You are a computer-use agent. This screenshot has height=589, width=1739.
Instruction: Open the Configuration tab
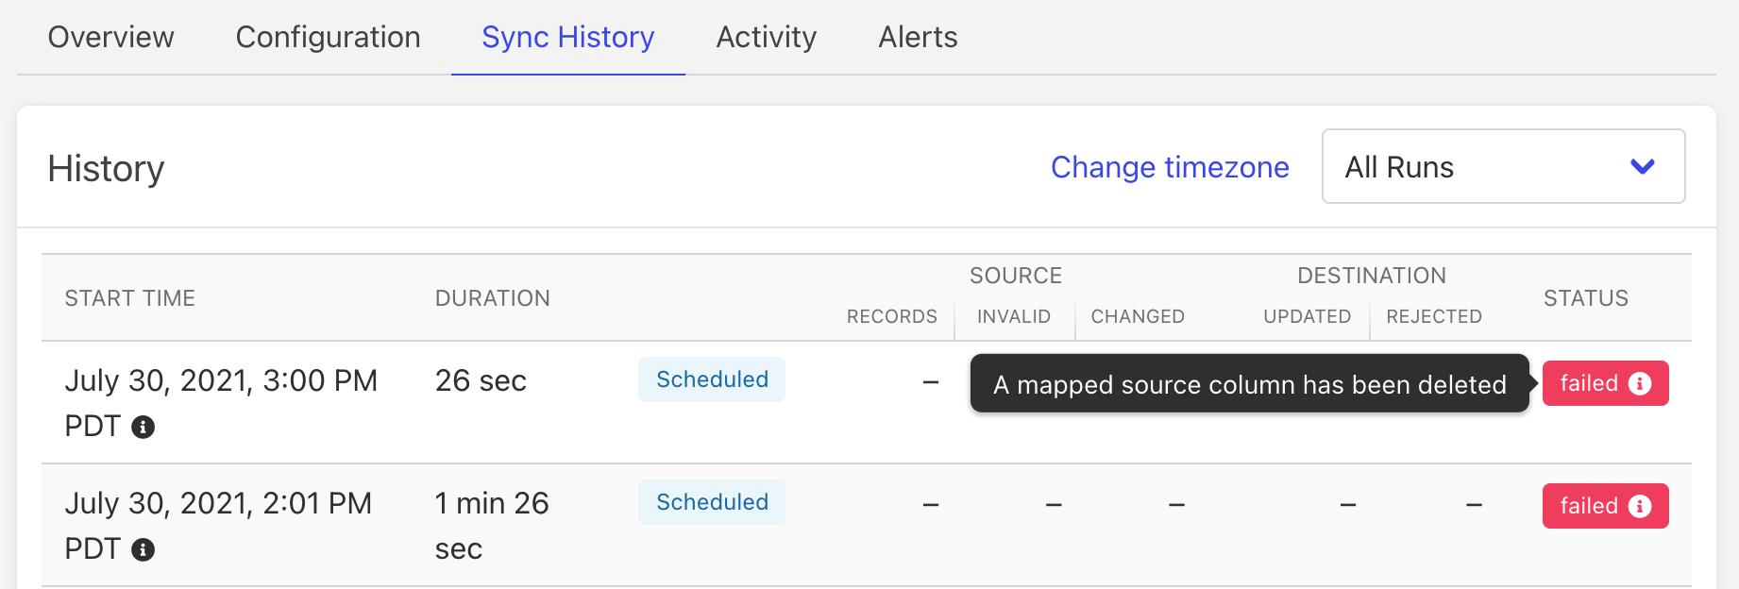pyautogui.click(x=328, y=37)
